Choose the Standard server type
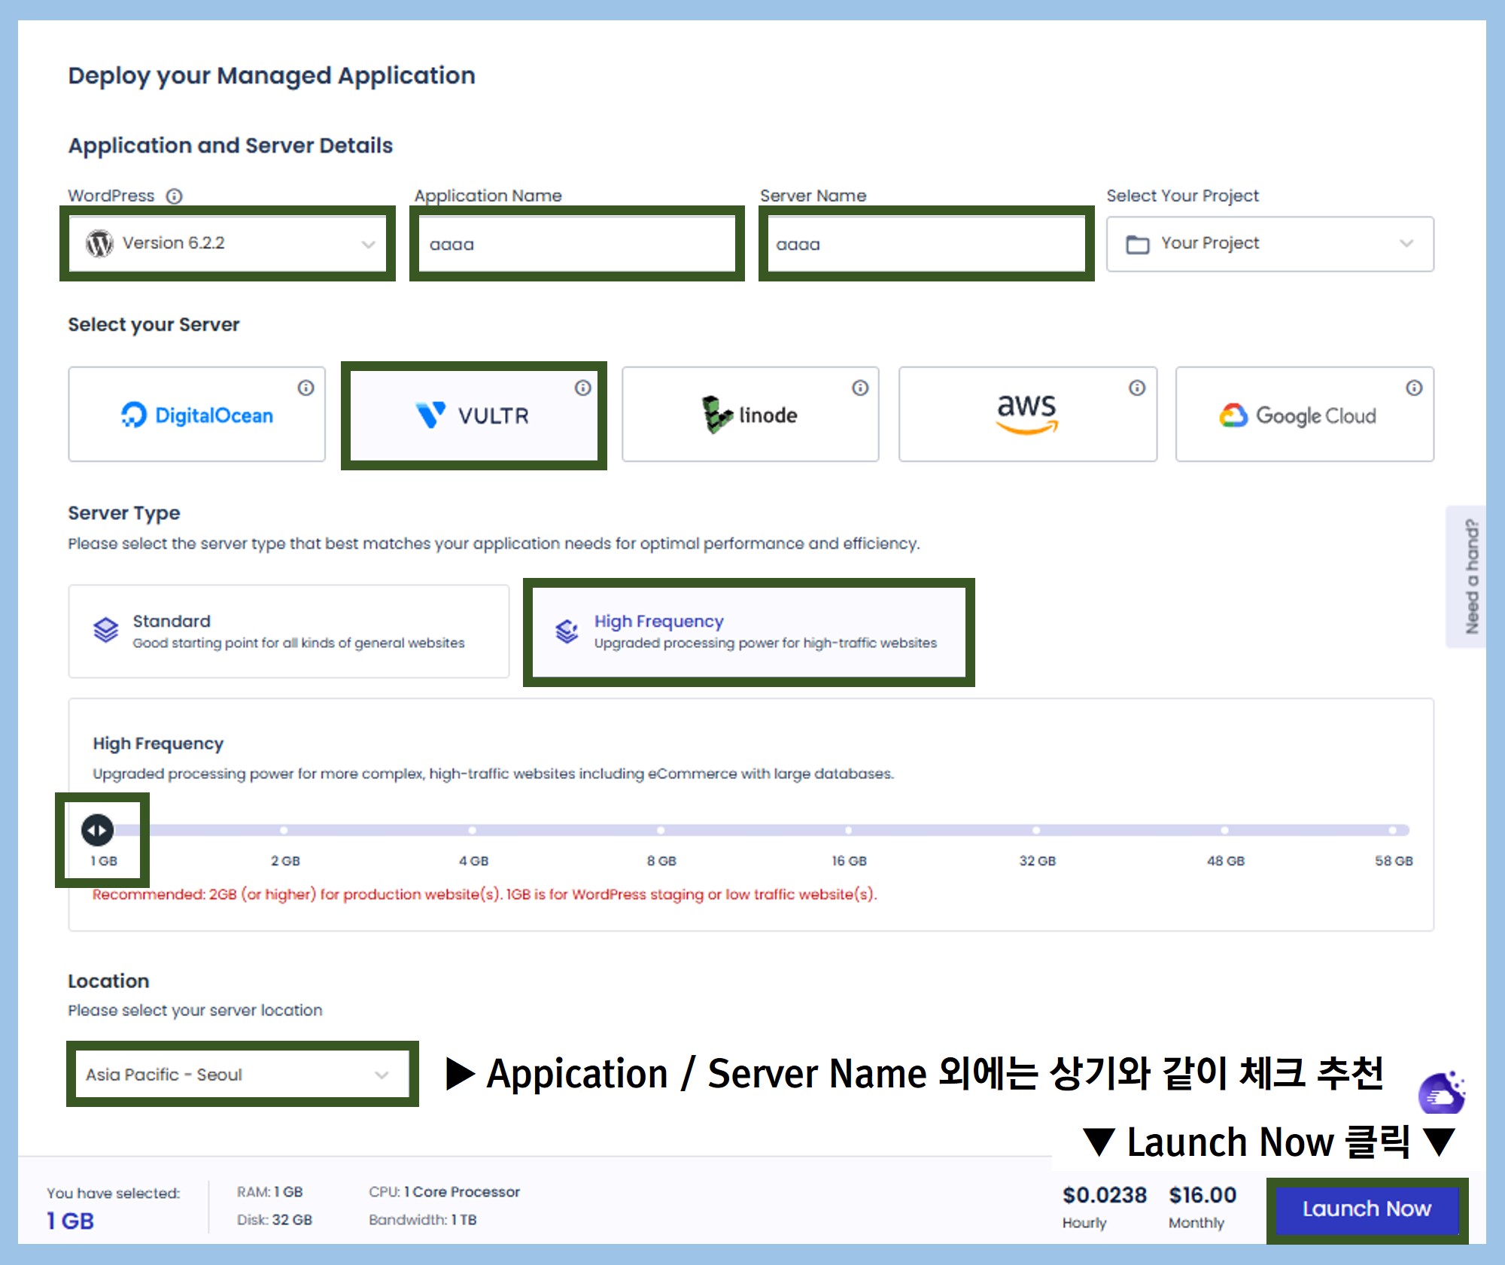1505x1265 pixels. 289,631
